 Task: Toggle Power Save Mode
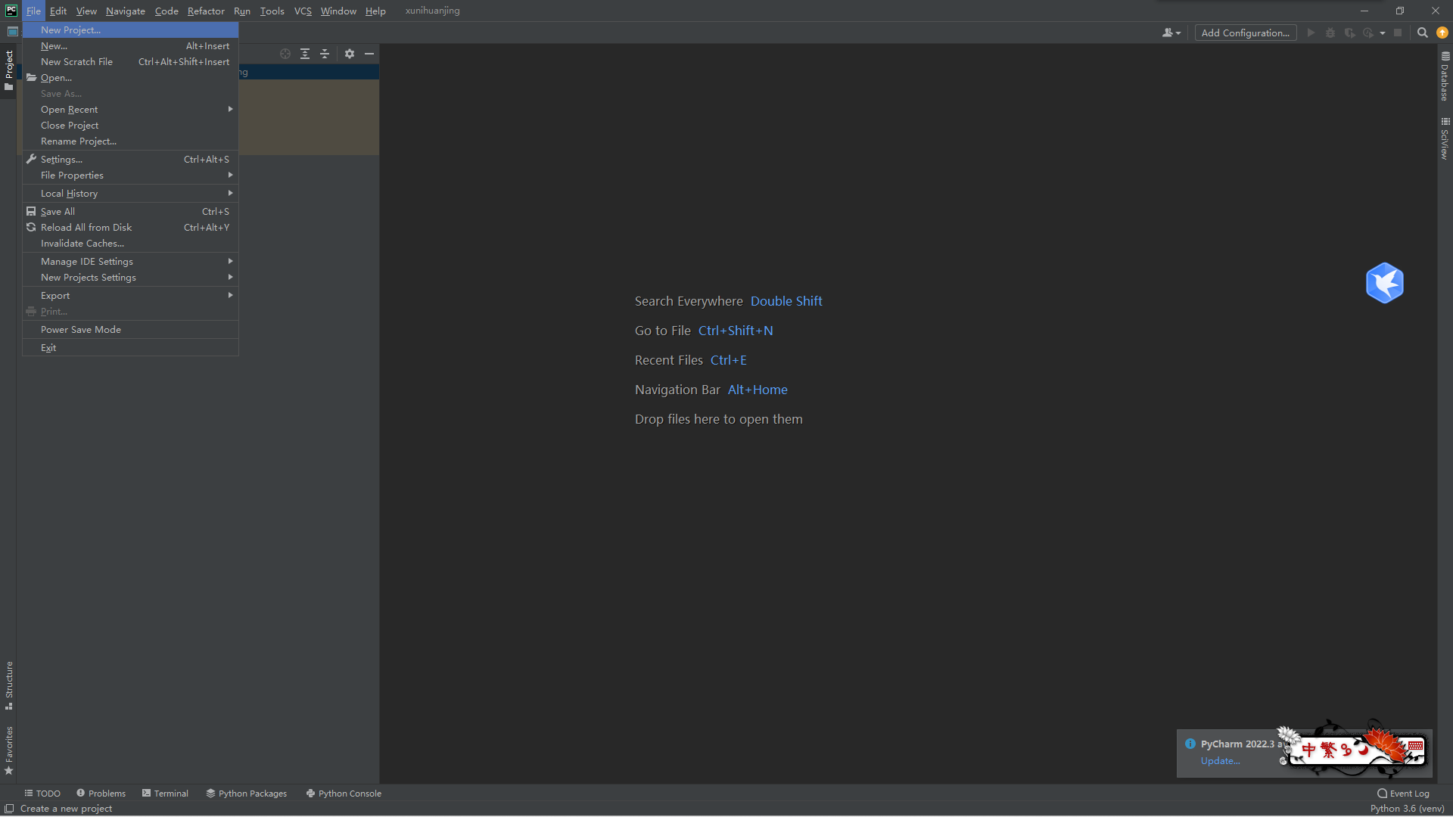(130, 330)
